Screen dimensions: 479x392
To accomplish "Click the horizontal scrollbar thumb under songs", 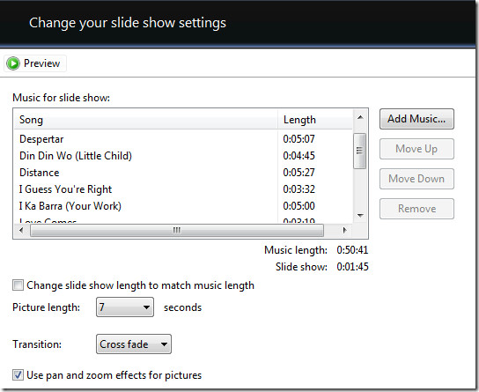I will (x=177, y=230).
